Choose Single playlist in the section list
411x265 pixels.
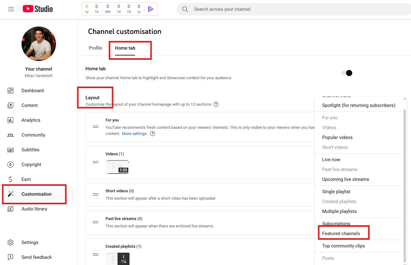[x=336, y=191]
